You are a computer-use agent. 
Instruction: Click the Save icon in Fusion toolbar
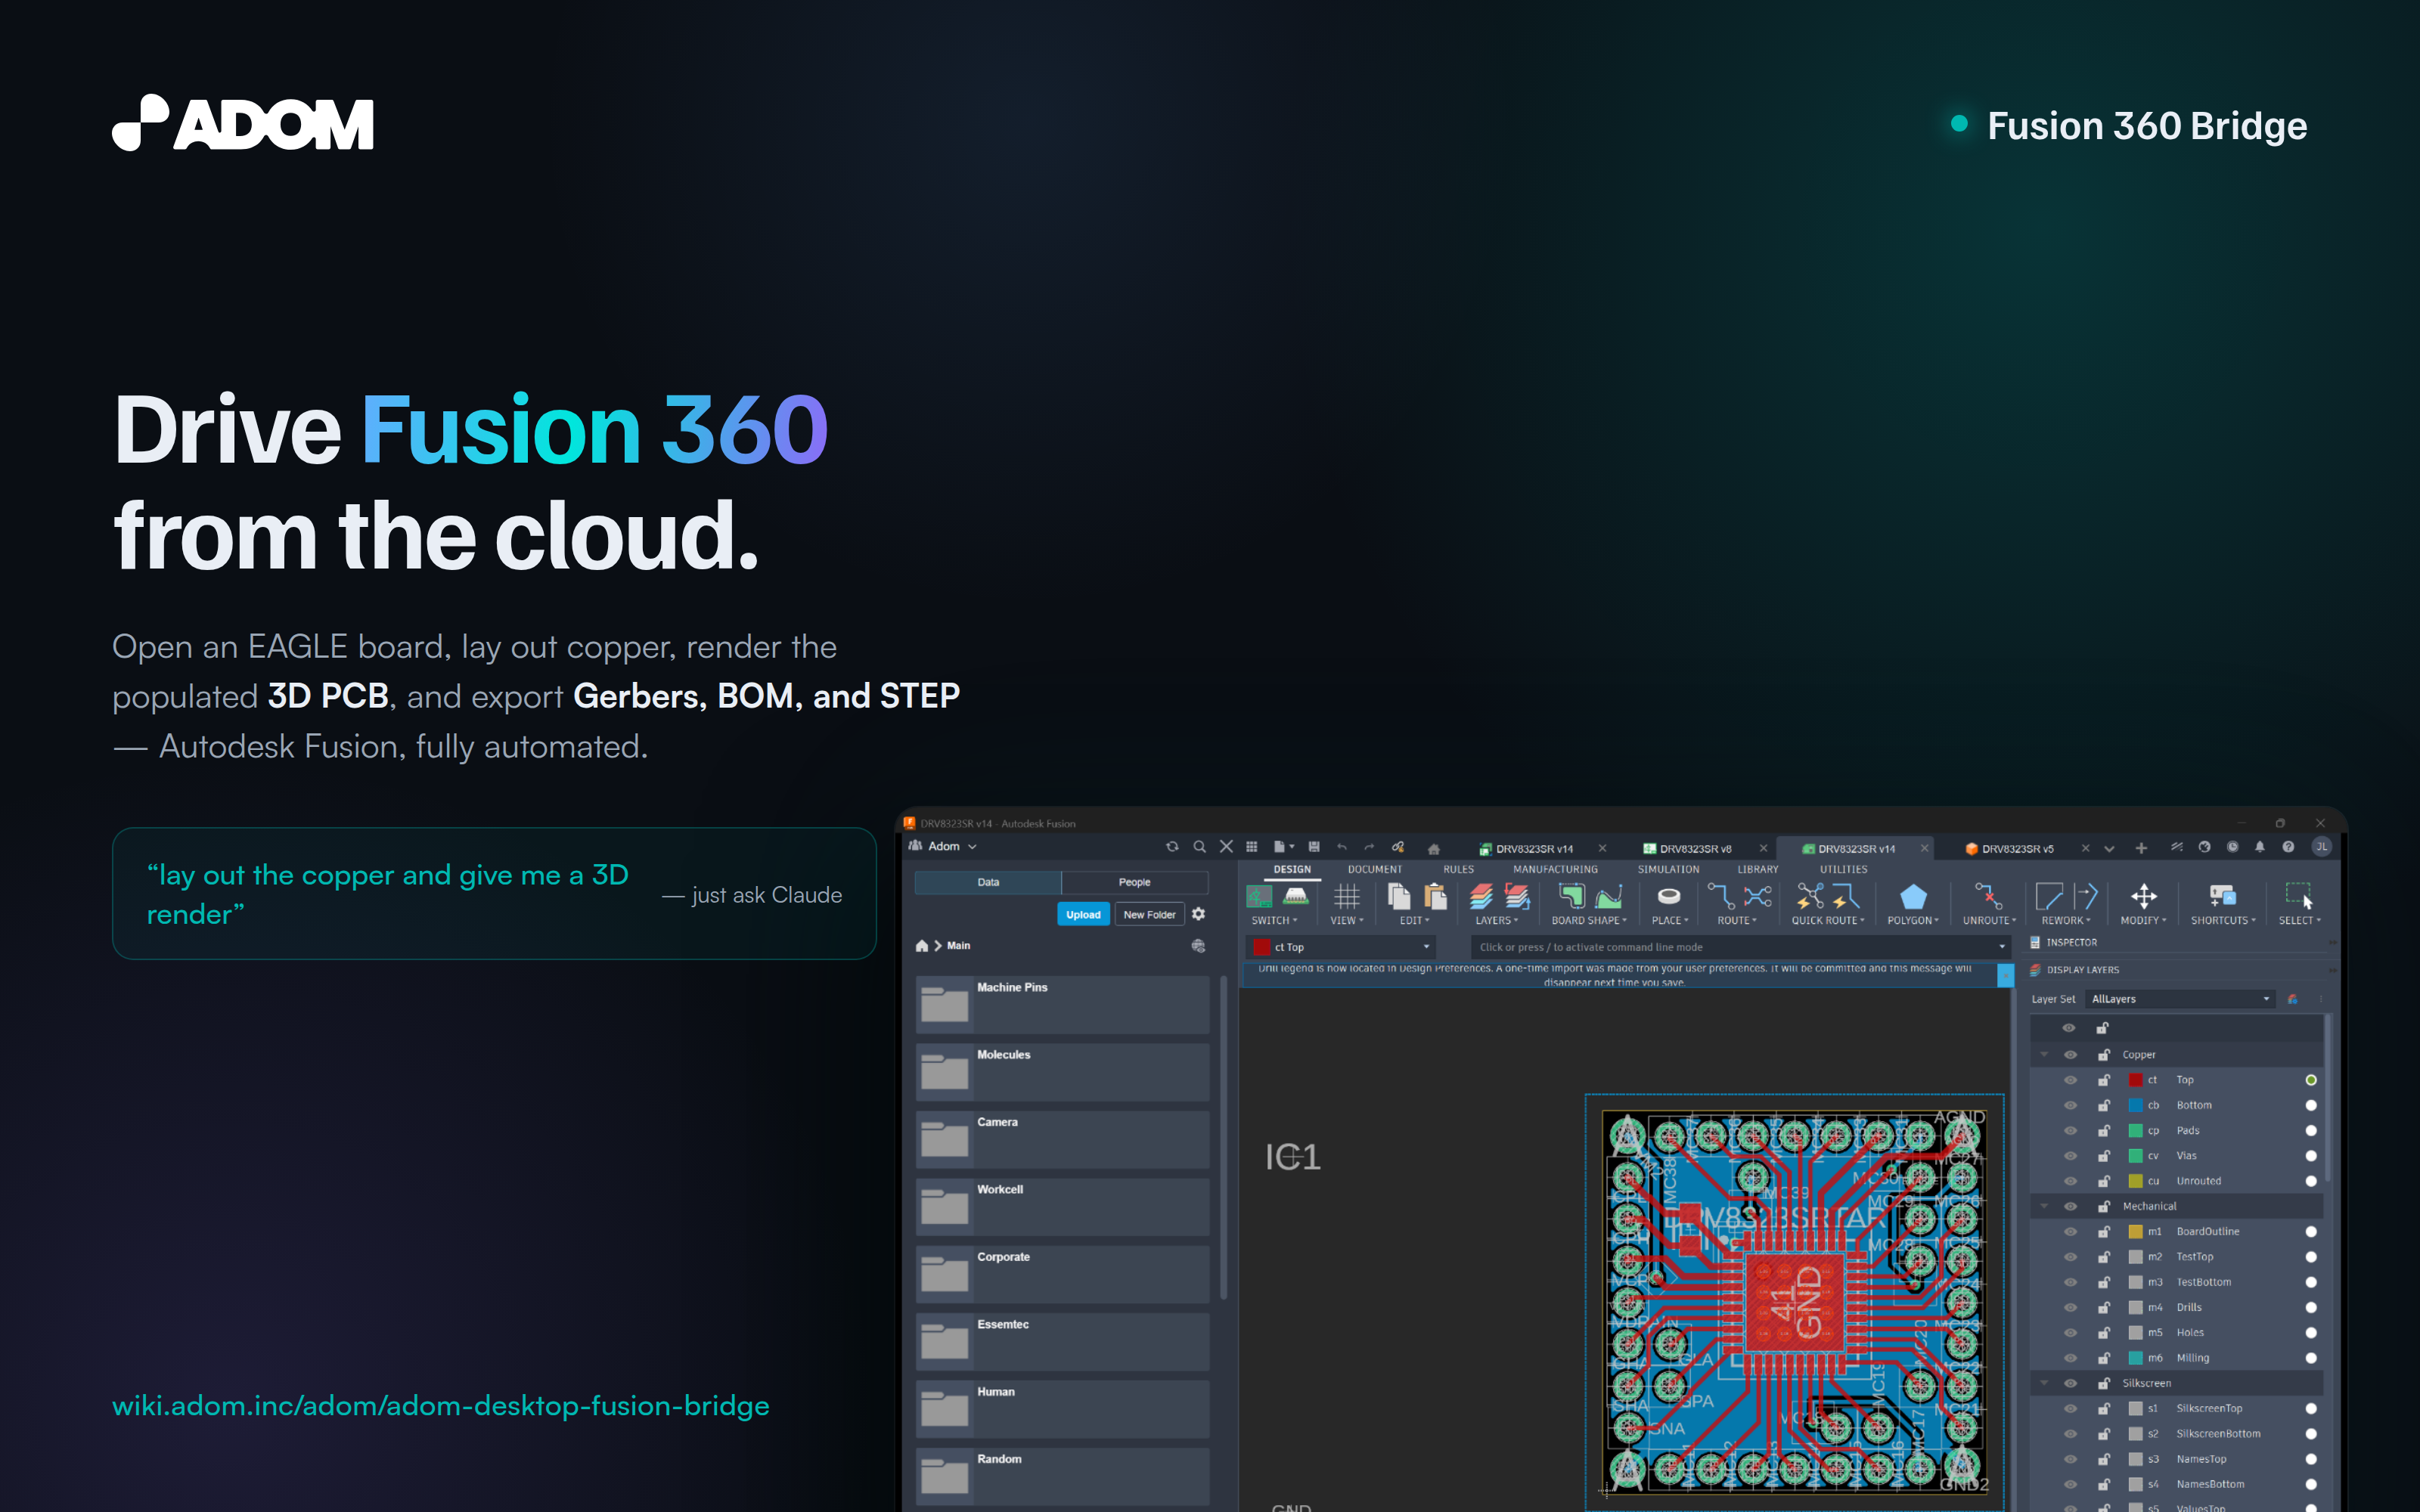tap(1314, 847)
